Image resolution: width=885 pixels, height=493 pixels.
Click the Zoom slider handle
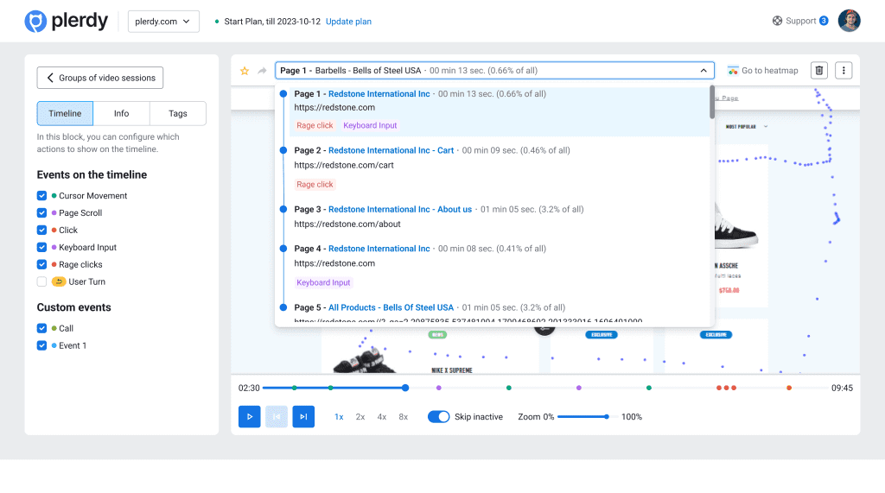(606, 417)
